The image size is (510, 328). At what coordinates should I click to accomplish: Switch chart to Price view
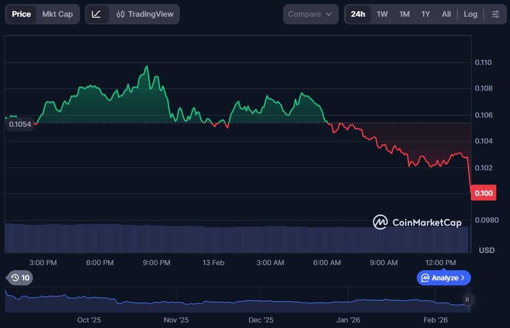coord(21,14)
